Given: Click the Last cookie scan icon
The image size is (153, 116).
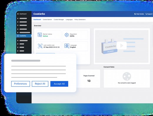Looking at the screenshot, I should 40,46.
